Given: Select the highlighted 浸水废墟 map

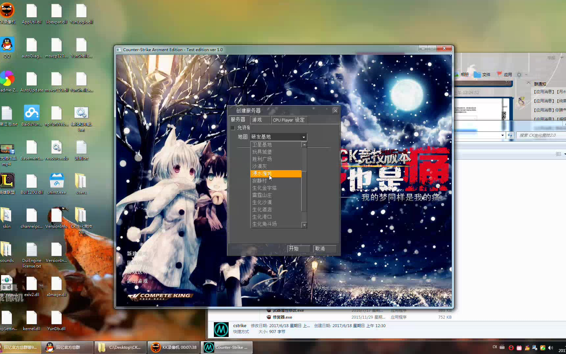Looking at the screenshot, I should (x=276, y=173).
